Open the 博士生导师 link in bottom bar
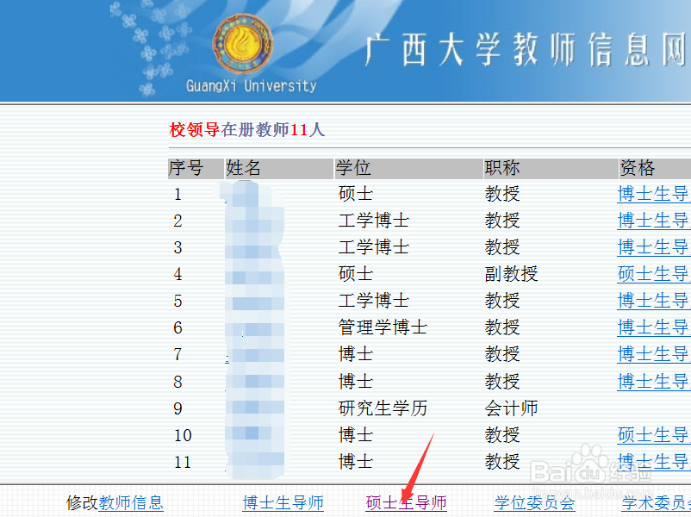 tap(283, 504)
